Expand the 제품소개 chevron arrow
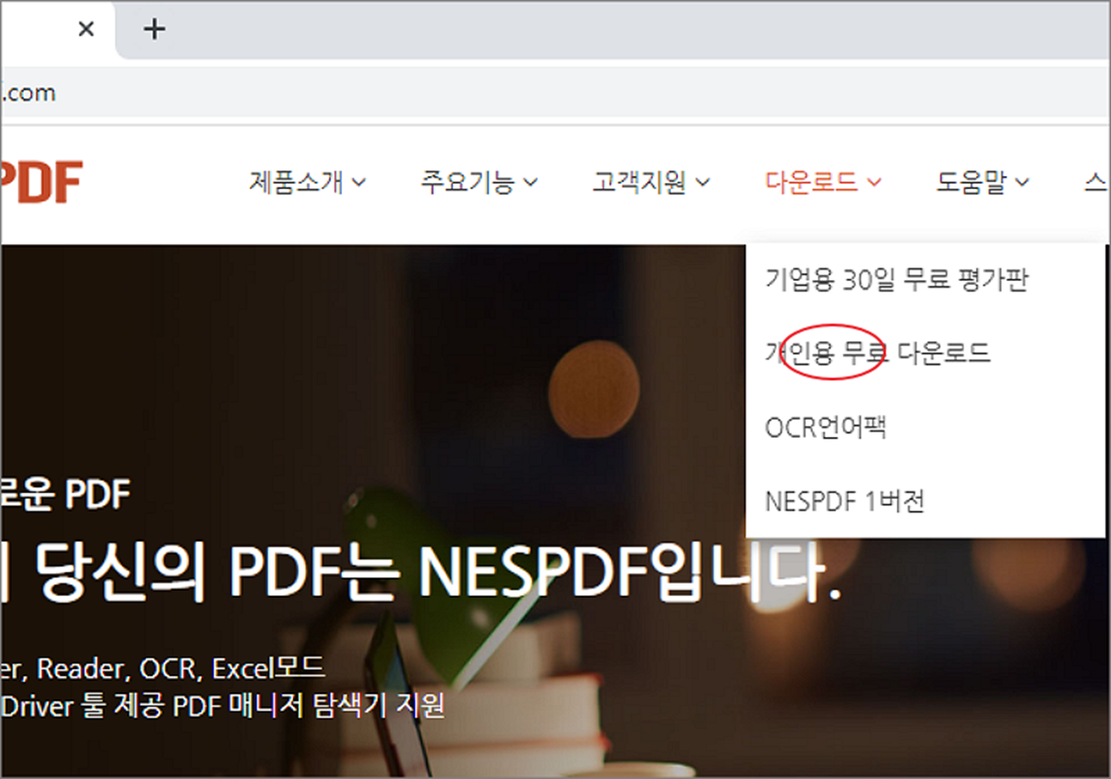The width and height of the screenshot is (1111, 779). coord(359,183)
